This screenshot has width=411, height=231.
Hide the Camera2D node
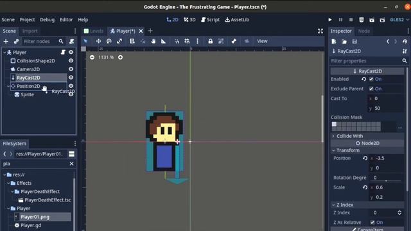coord(71,69)
